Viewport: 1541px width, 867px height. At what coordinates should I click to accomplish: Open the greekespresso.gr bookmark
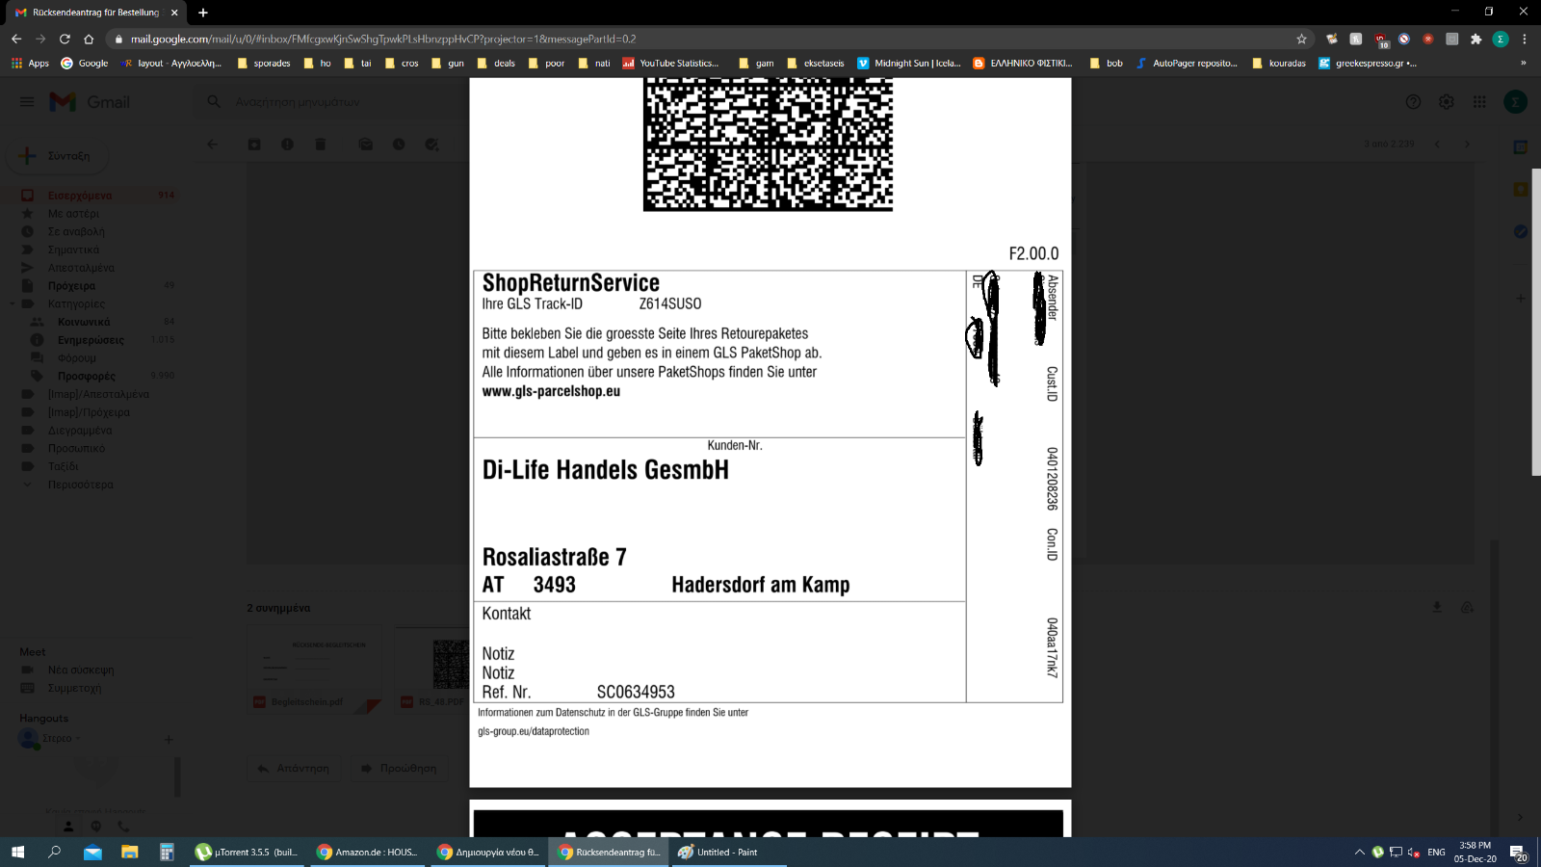point(1368,63)
